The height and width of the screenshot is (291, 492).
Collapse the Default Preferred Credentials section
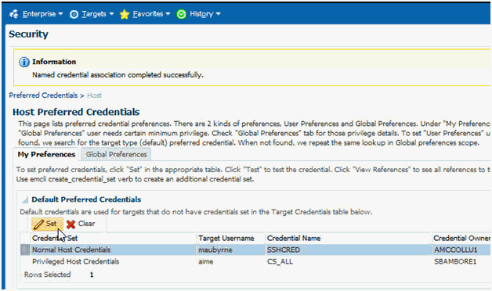[25, 199]
